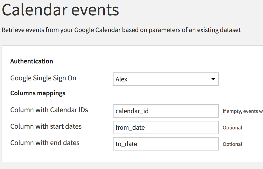
Task: Click the dropdown caret on the sign-on selector
Action: (x=213, y=79)
